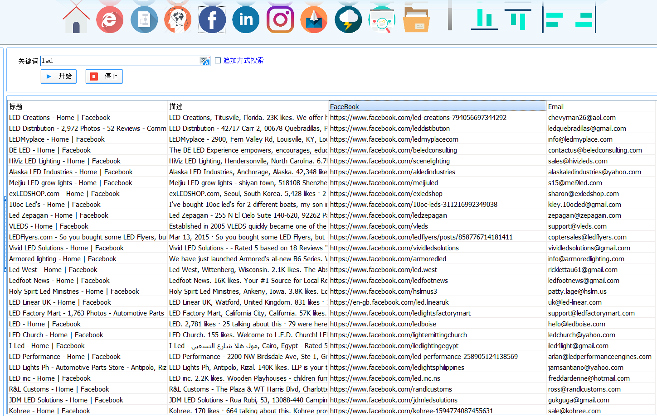
Task: Open the folder icon in the toolbar
Action: (x=416, y=19)
